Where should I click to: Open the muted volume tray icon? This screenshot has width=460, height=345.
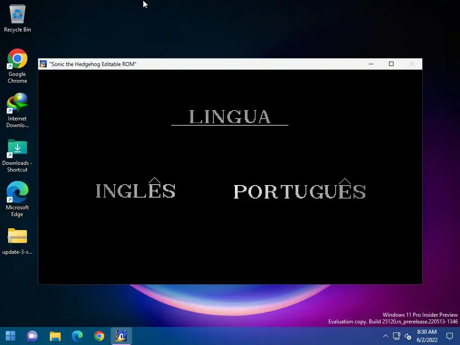coord(408,336)
